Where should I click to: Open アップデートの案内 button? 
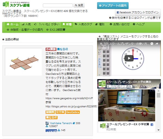click(113, 5)
